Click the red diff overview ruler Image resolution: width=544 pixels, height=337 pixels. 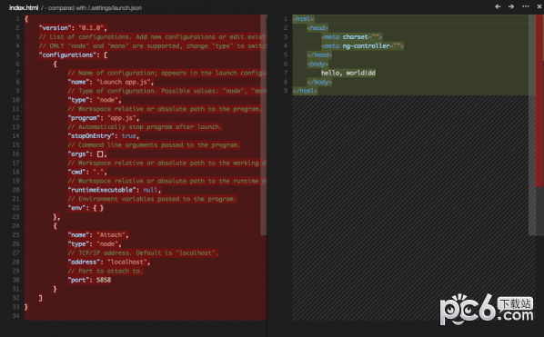coord(539,101)
